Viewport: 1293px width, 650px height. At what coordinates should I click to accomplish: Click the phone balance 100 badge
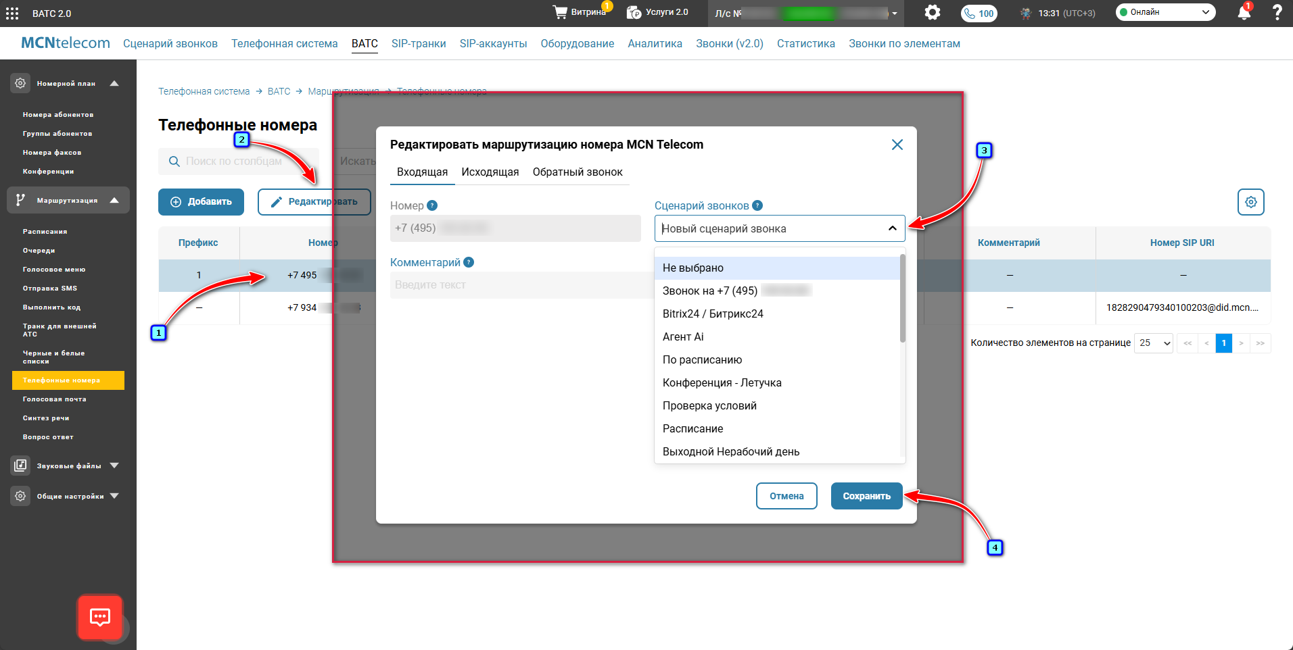979,13
